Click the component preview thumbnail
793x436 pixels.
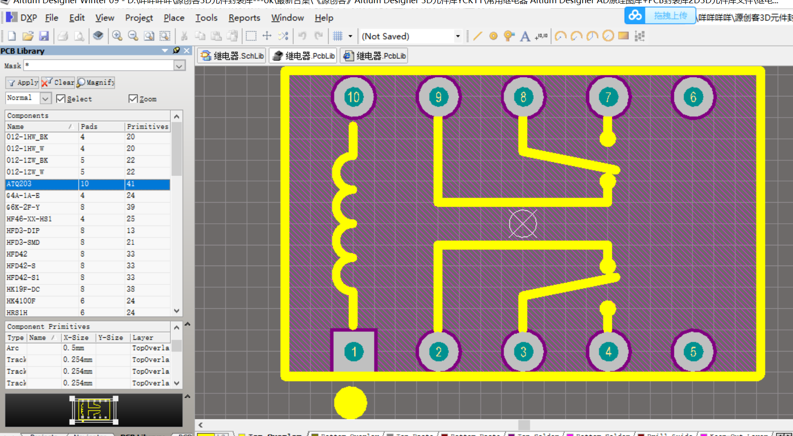click(94, 410)
